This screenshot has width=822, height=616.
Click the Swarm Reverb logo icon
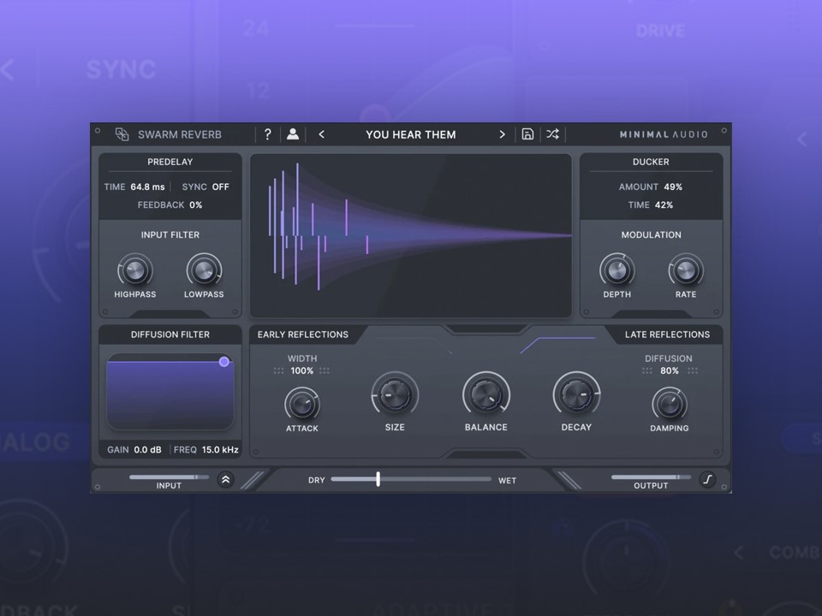tap(122, 134)
